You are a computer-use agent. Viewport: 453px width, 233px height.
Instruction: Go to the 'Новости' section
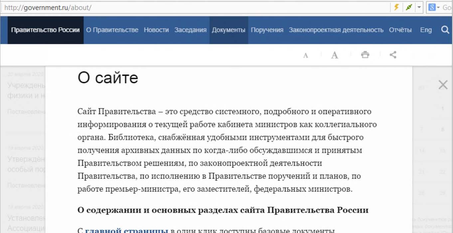(x=156, y=30)
